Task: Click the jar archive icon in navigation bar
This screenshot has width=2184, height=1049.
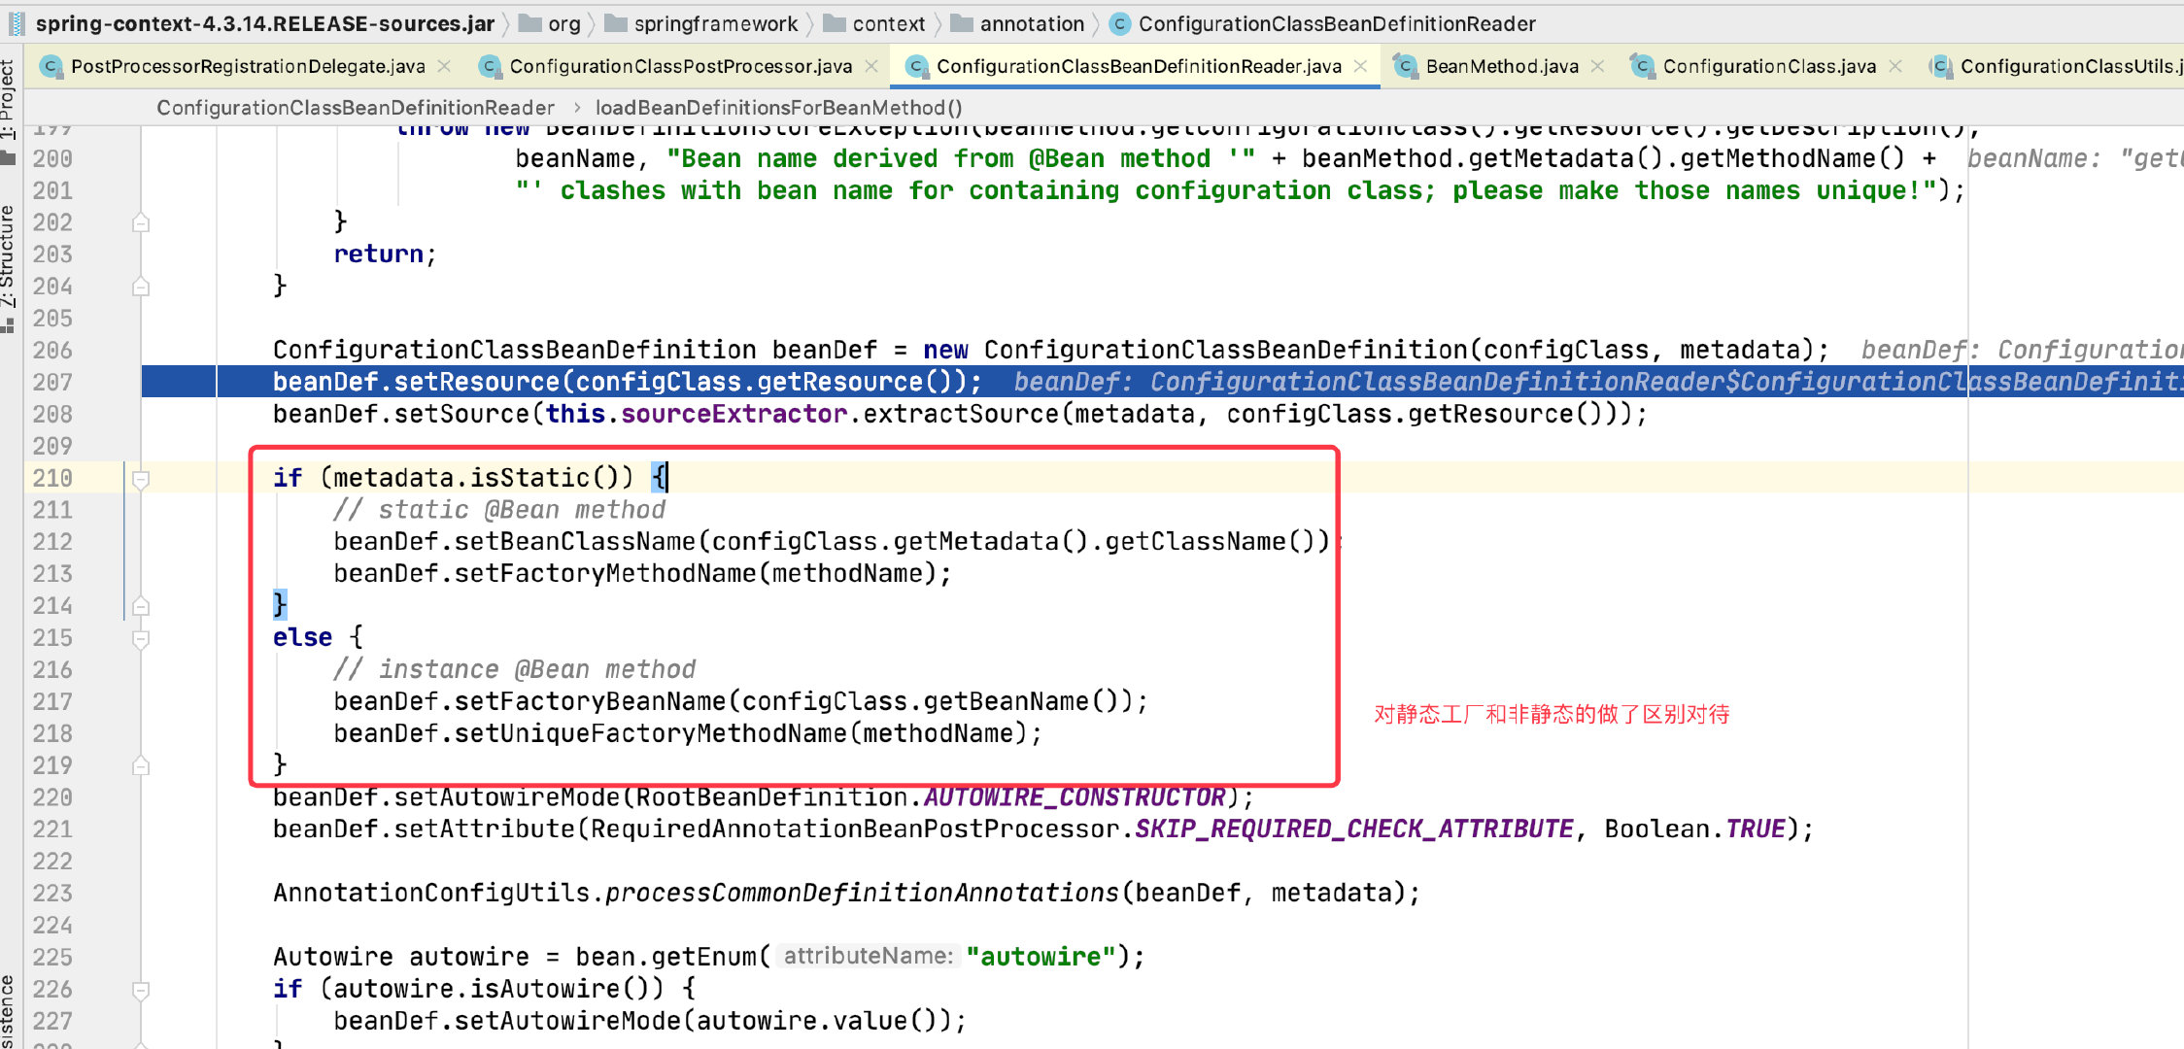Action: coord(16,23)
